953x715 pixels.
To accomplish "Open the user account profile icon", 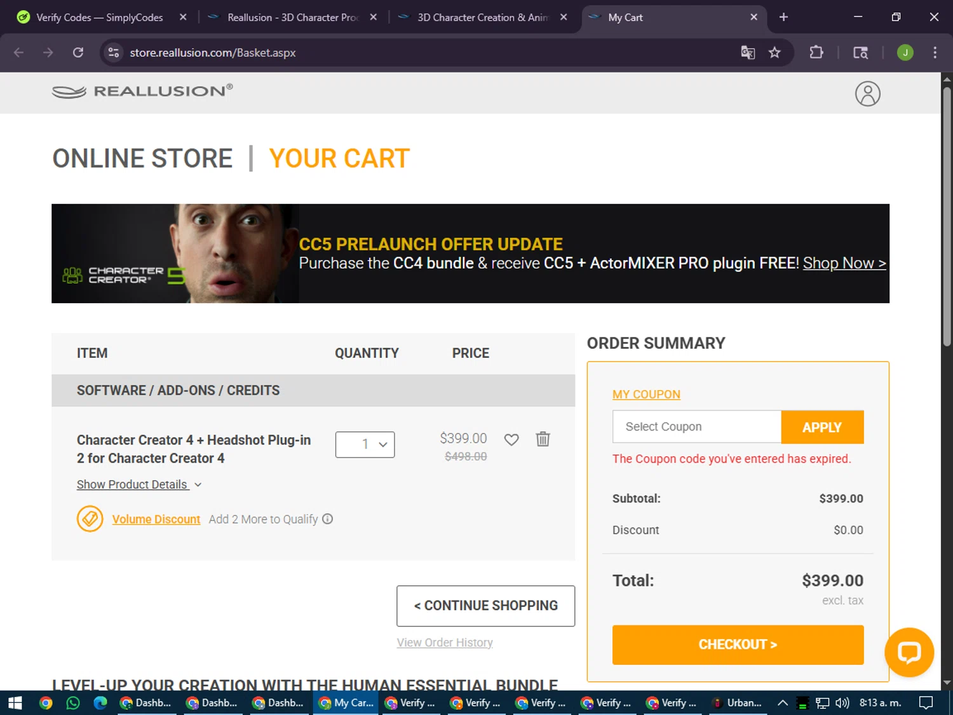I will 867,93.
